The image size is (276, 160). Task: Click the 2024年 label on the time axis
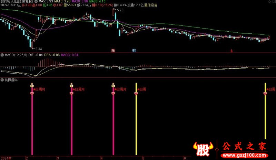[x=6, y=158]
